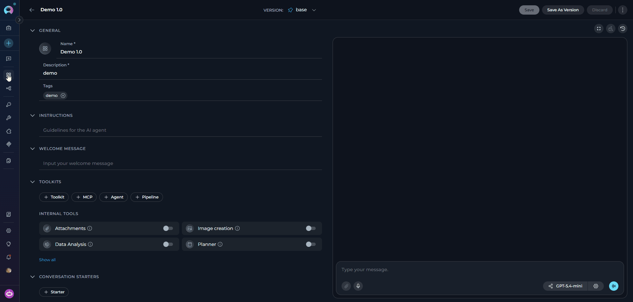Image resolution: width=633 pixels, height=302 pixels.
Task: Add a conversation Starter
Action: (54, 292)
